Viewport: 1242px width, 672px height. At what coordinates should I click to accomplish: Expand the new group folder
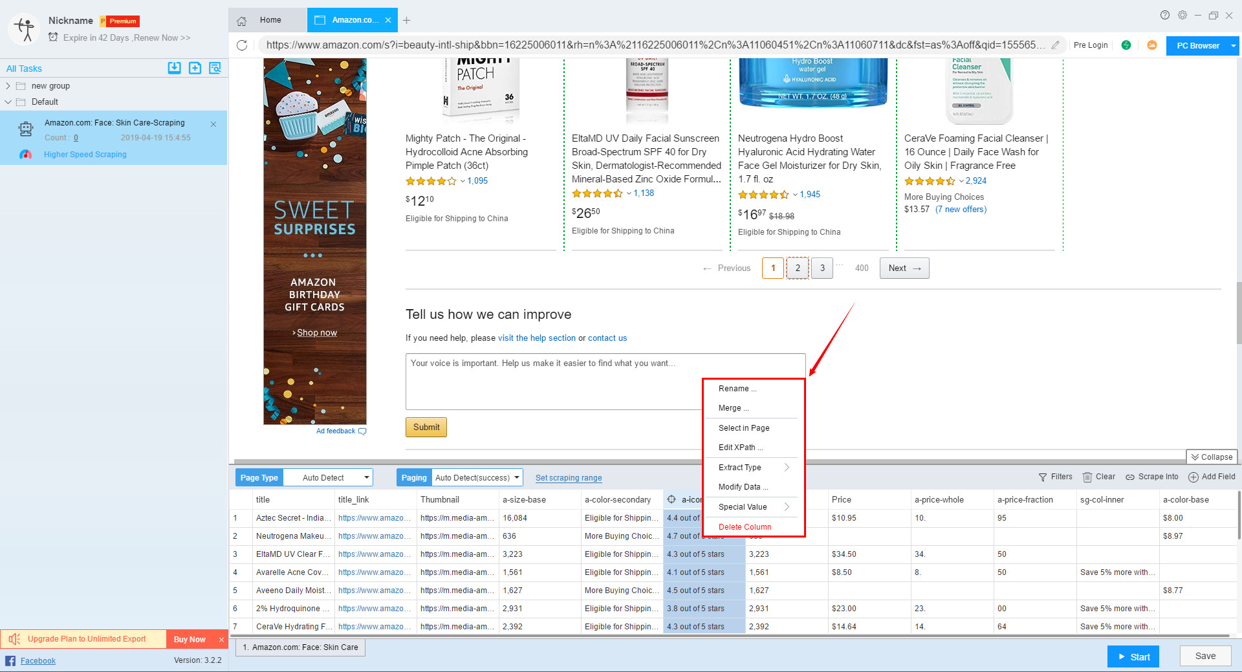tap(8, 86)
